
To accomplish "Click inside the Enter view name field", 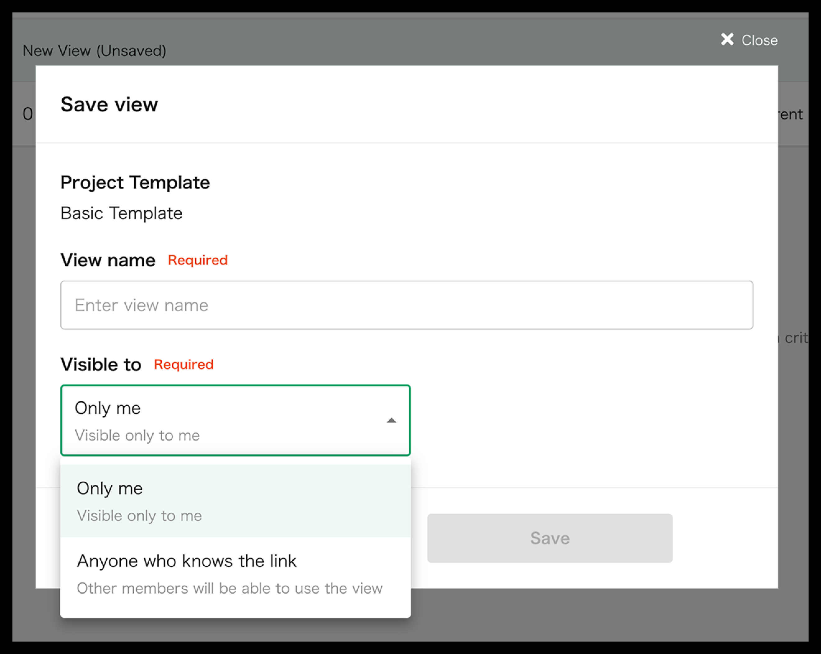I will (406, 305).
